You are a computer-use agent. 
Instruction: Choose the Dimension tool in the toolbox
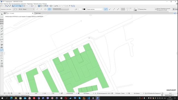point(2,26)
